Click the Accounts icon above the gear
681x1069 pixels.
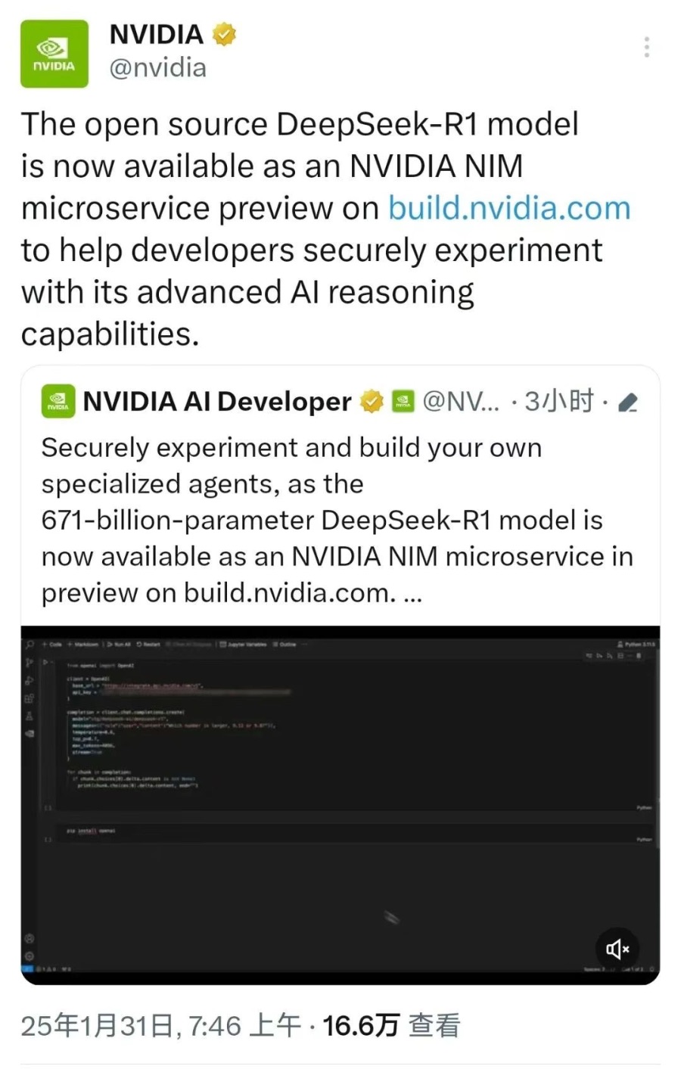click(x=29, y=938)
